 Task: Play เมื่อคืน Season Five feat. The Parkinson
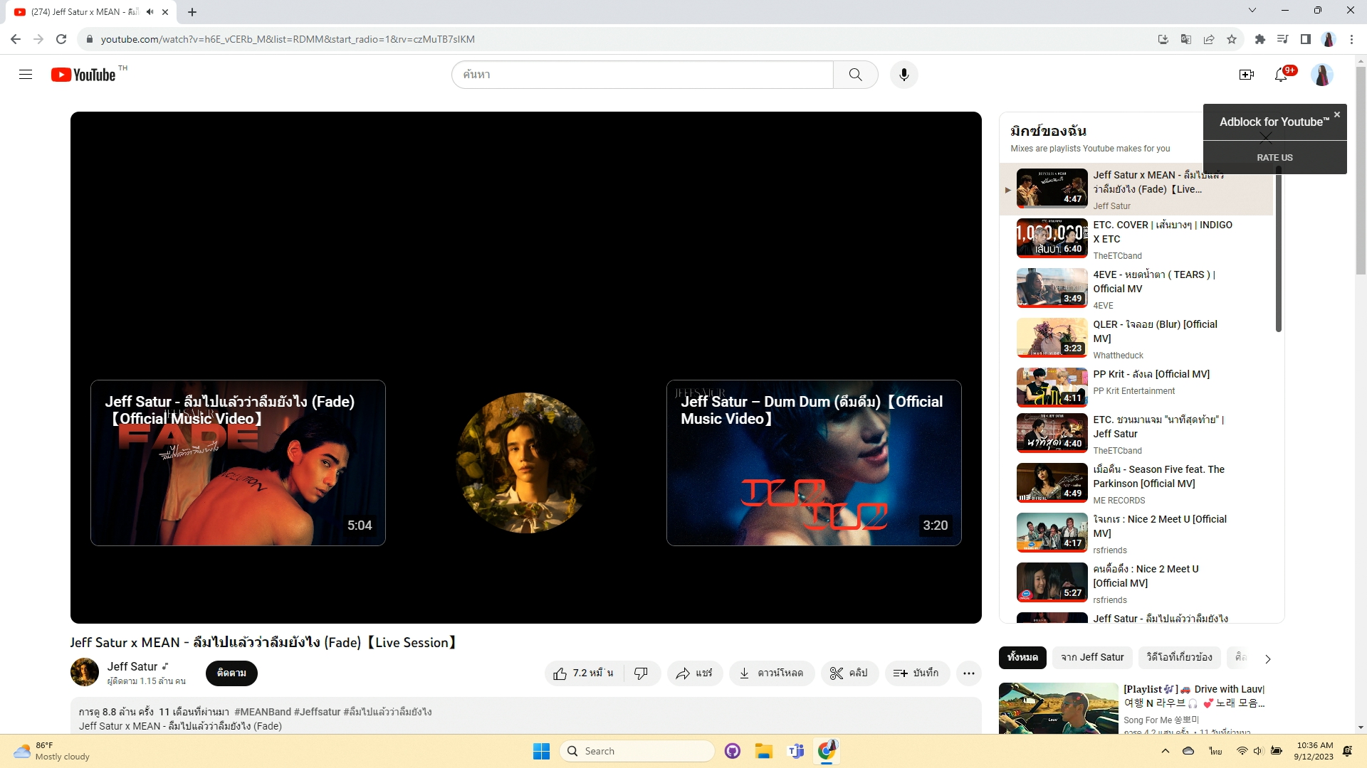[1136, 484]
